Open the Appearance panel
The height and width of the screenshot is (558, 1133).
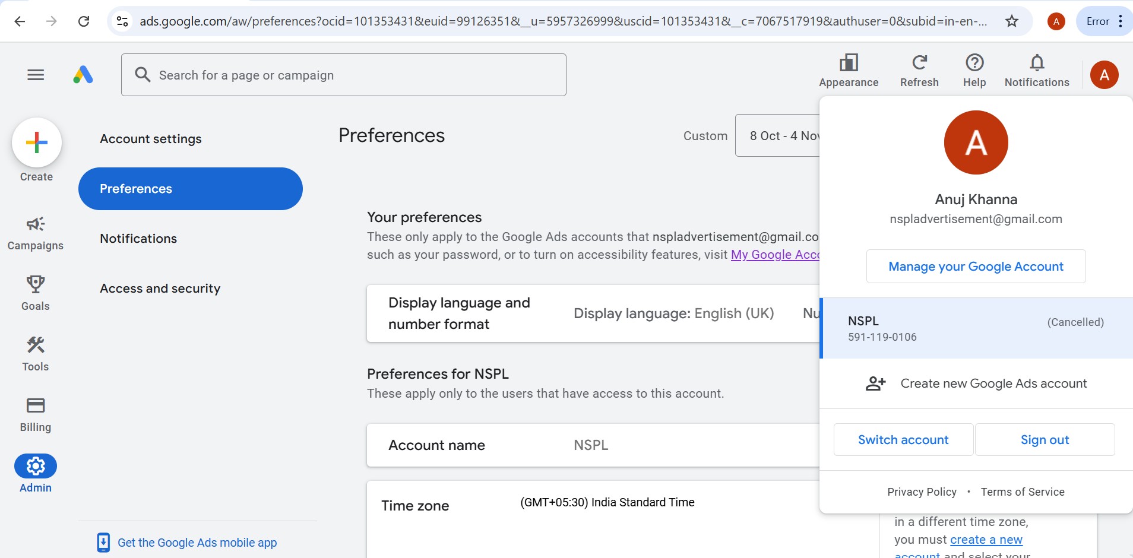click(849, 71)
